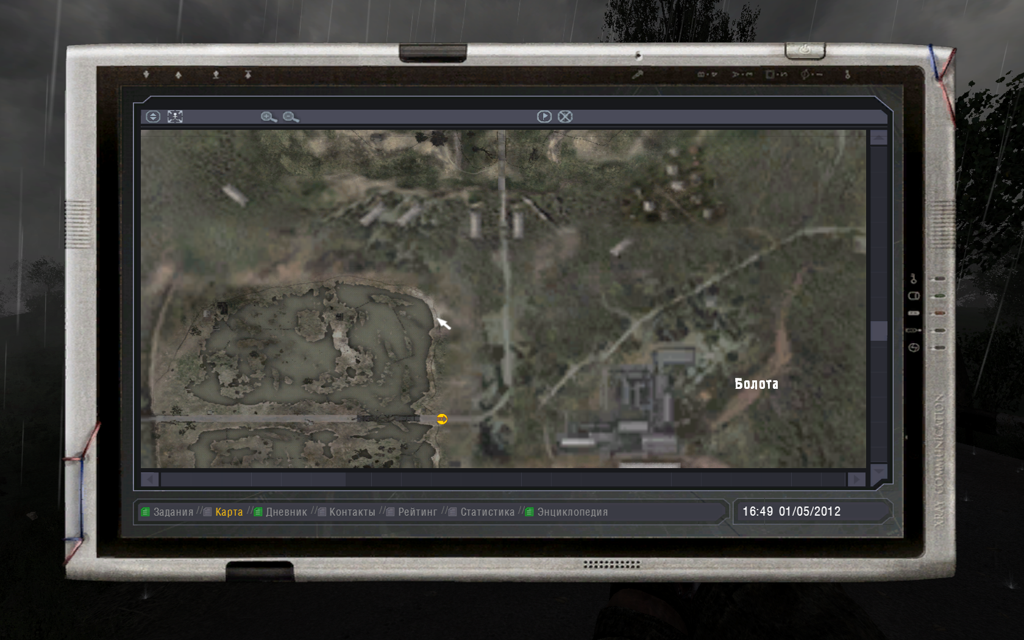Click the Болота location label on map

[x=756, y=384]
